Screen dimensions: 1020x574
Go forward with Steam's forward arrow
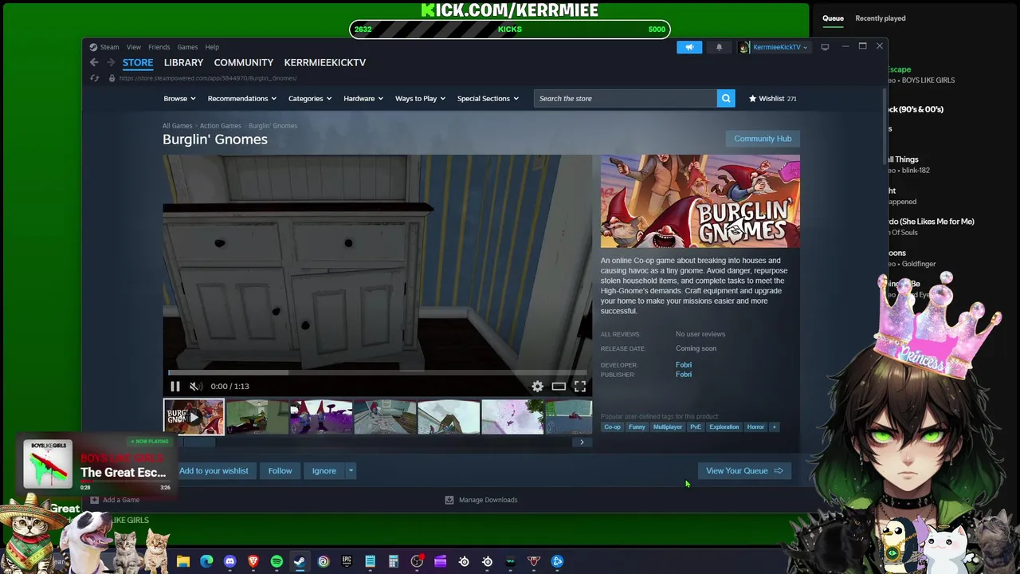pyautogui.click(x=111, y=62)
